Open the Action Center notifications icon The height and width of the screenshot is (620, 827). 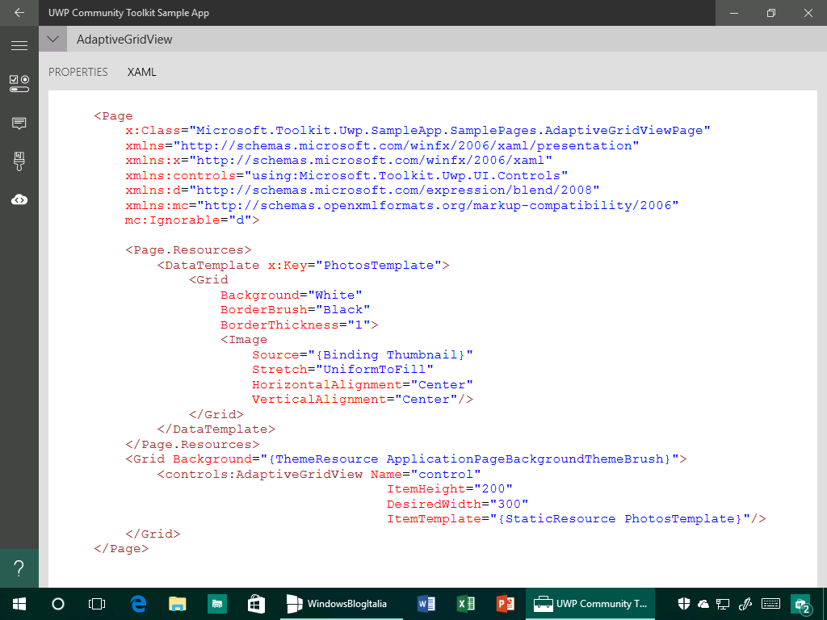coord(802,604)
